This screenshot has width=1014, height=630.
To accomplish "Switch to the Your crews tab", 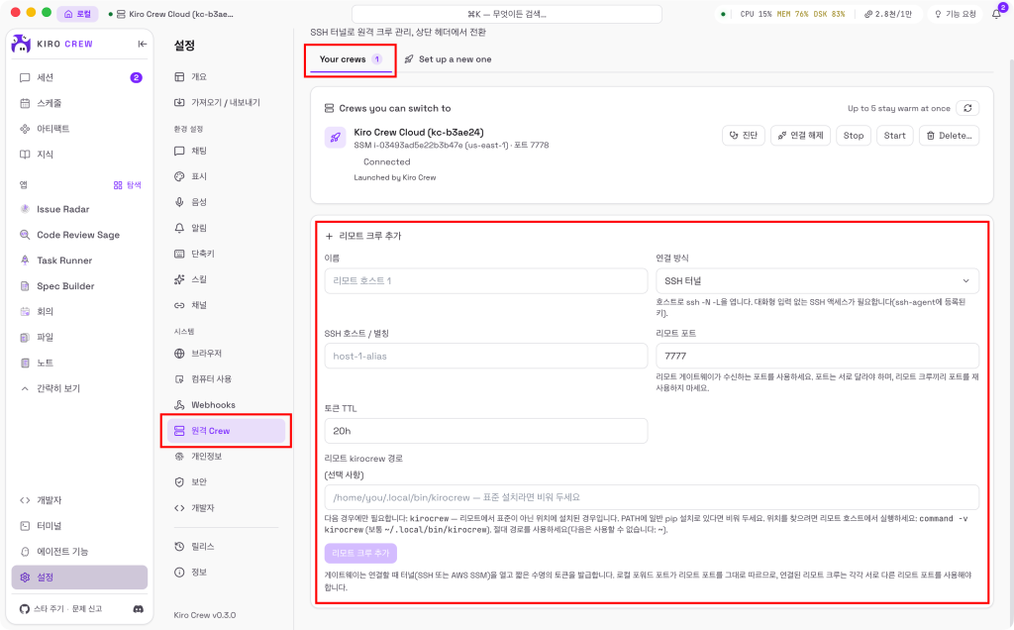I will tap(351, 59).
